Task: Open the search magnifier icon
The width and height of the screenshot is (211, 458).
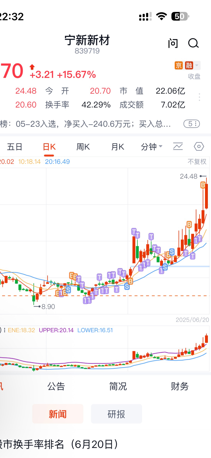Action: tap(193, 43)
